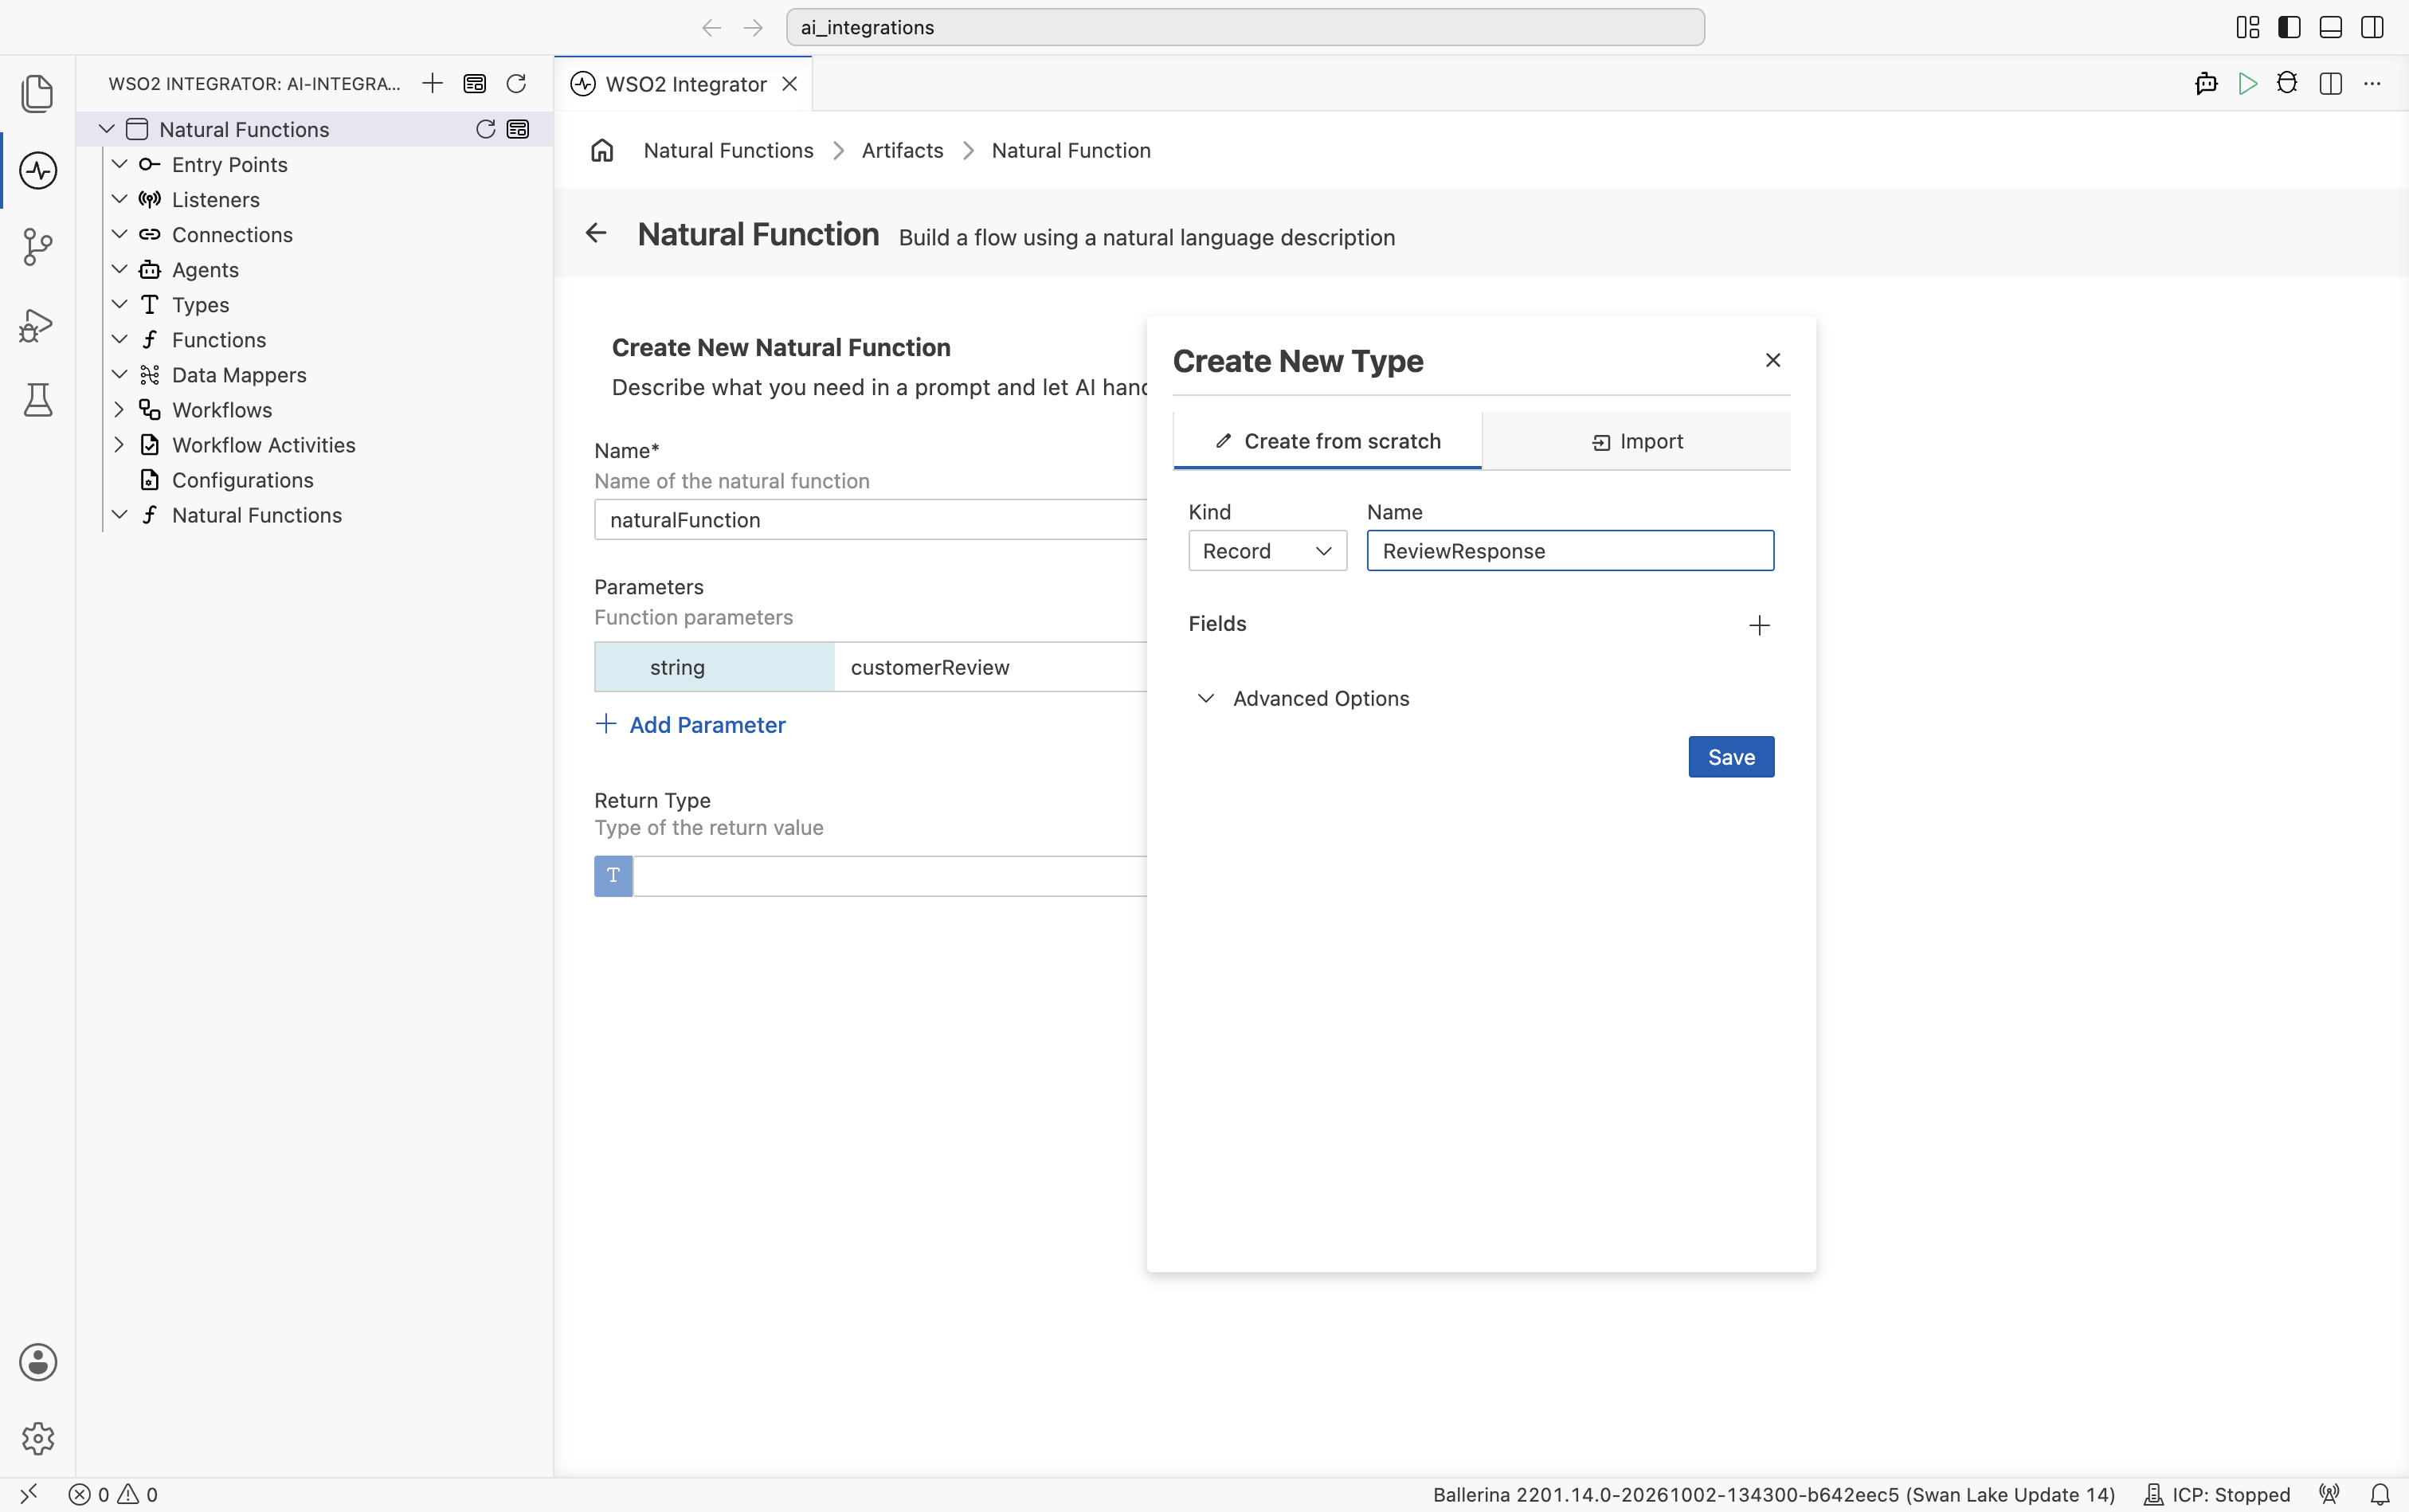This screenshot has height=1512, width=2409.
Task: Collapse the Listeners node
Action: [119, 199]
